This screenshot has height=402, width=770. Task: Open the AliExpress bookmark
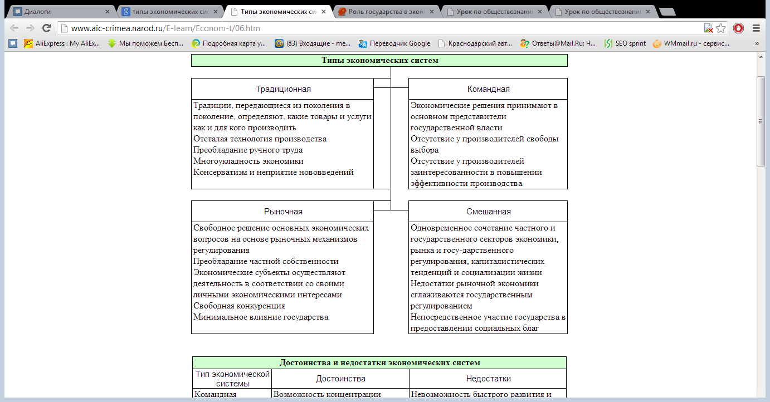(x=62, y=43)
